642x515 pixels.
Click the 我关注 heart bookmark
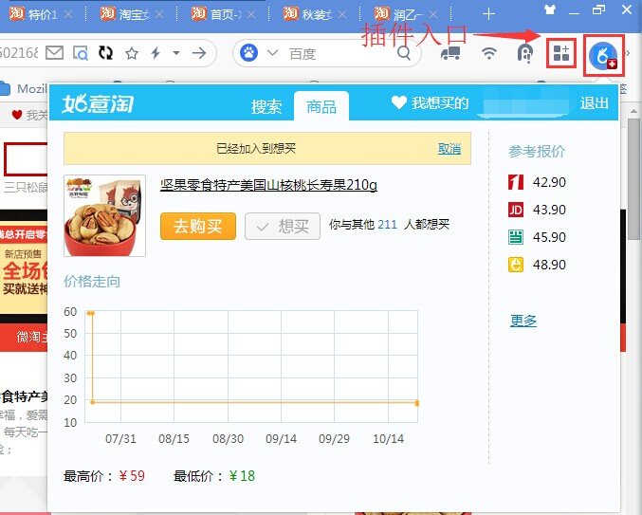29,115
